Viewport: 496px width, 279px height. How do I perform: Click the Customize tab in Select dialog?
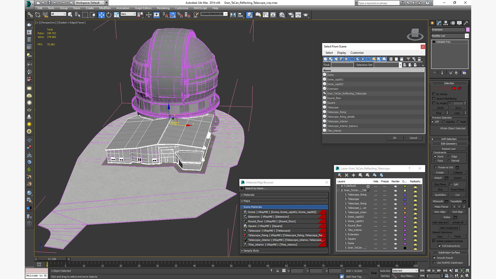point(357,52)
